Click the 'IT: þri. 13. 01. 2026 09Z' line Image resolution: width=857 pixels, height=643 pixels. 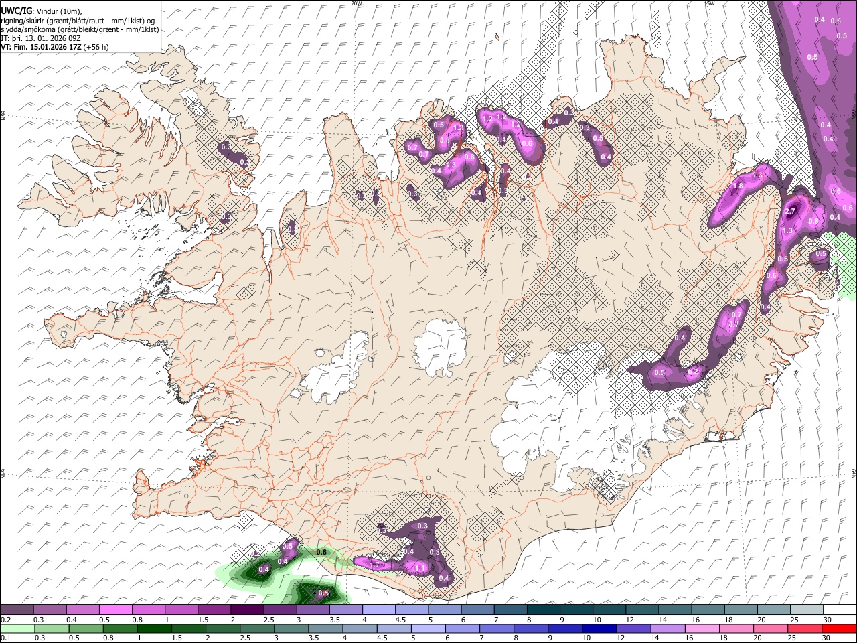click(x=41, y=38)
